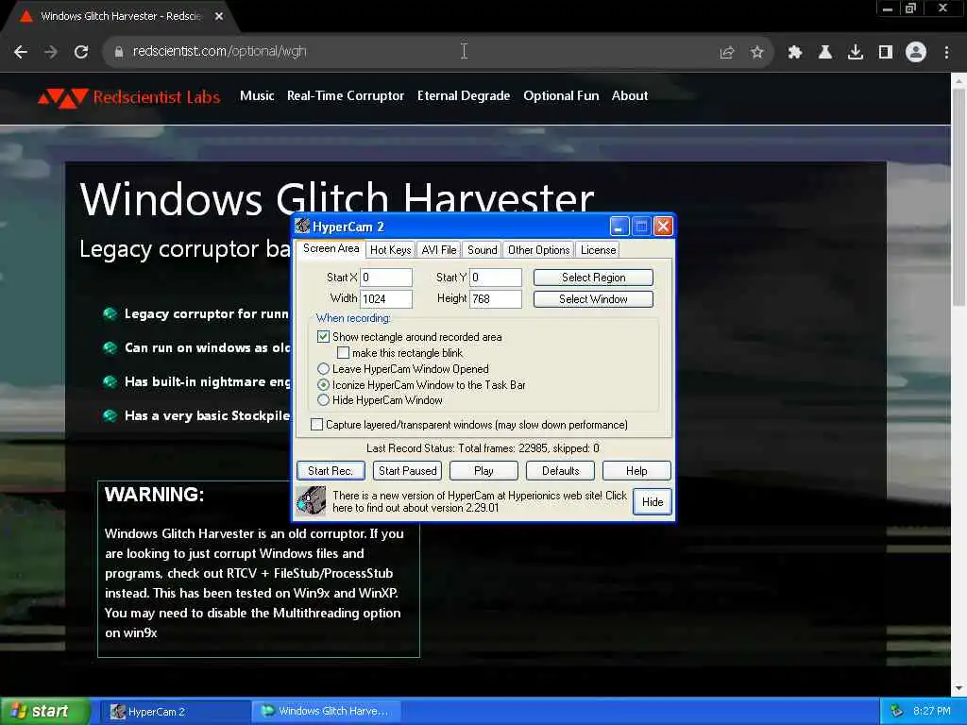Image resolution: width=967 pixels, height=725 pixels.
Task: Click the page scrollbar down arrow
Action: (x=959, y=688)
